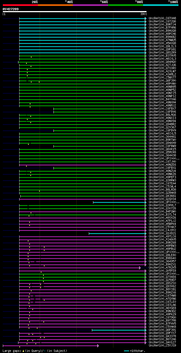Open hit UniRef100_Q10D21
Viewport: 181px width, 353px height.
[x=162, y=233]
